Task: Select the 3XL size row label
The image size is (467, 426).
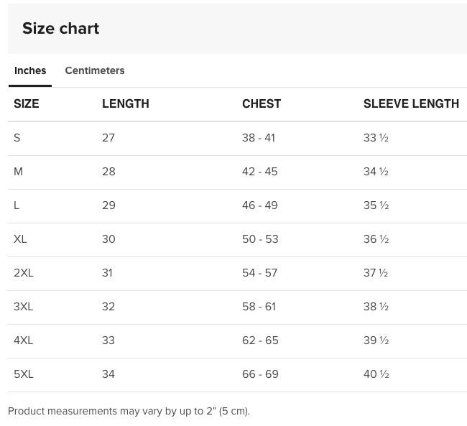Action: point(24,307)
